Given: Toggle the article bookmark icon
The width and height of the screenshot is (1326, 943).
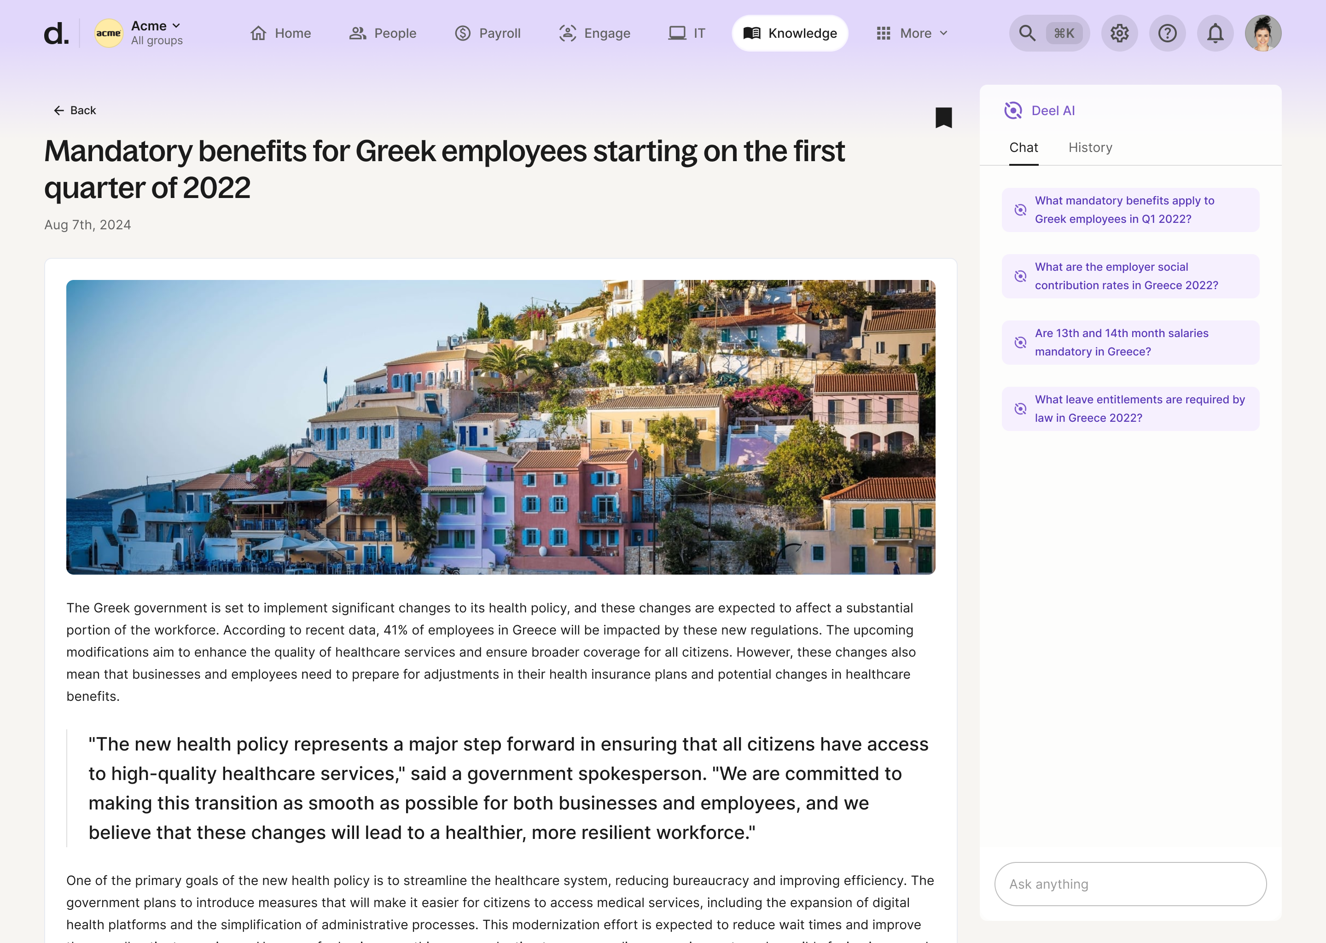Looking at the screenshot, I should (x=943, y=118).
